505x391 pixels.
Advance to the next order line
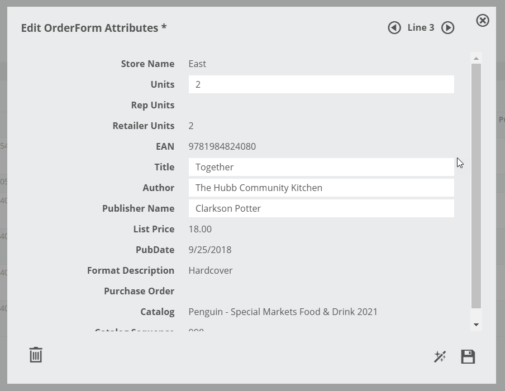click(447, 28)
